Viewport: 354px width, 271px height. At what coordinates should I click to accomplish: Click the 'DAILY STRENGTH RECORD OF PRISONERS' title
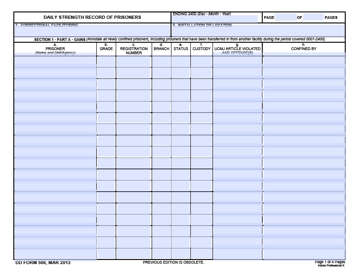point(92,17)
